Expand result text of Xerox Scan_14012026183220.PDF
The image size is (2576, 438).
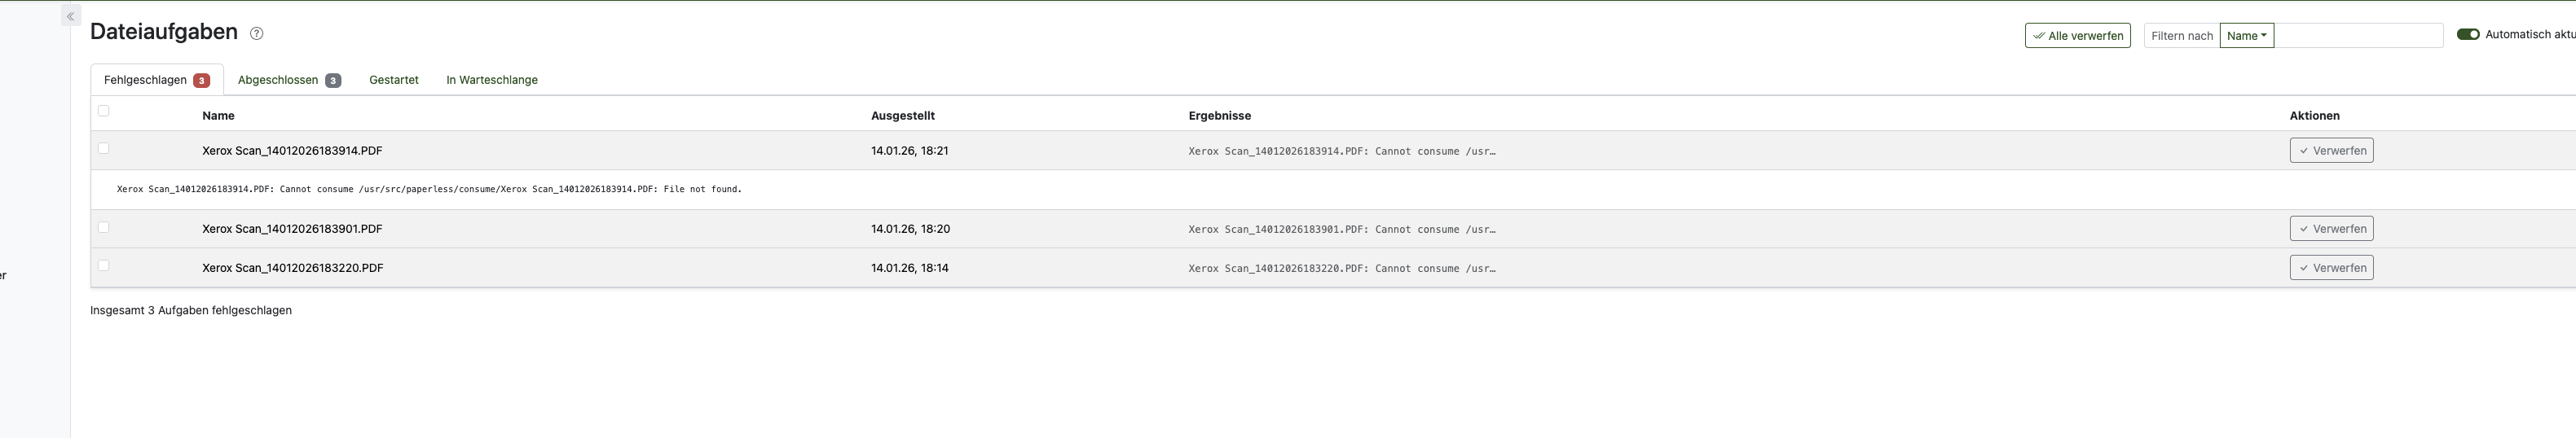[1341, 268]
